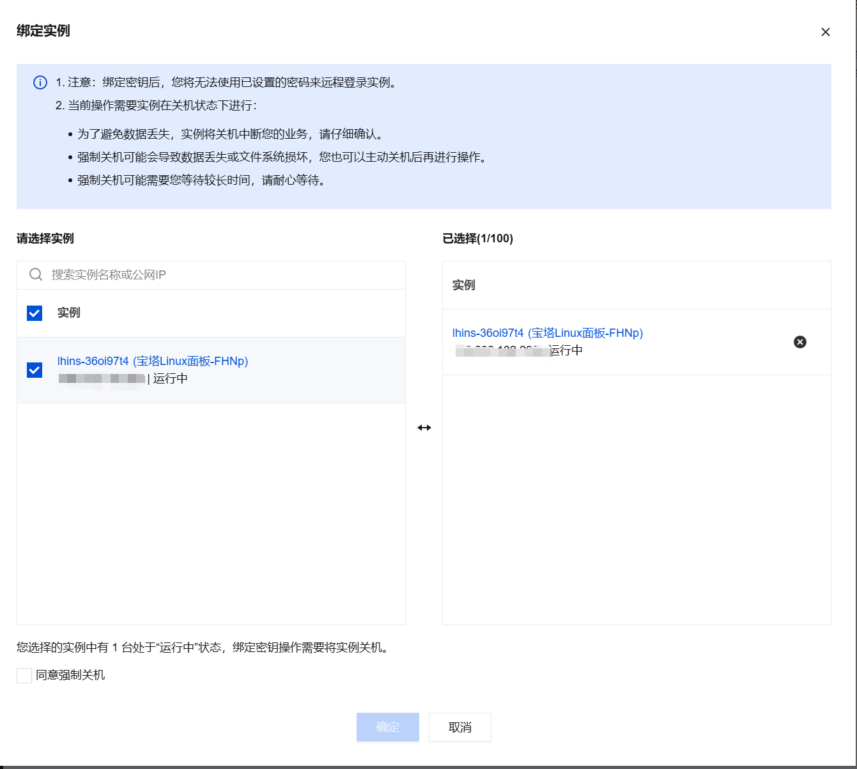The image size is (857, 769).
Task: Uncheck the lhins-36oi97t4 instance checkbox
Action: point(35,370)
